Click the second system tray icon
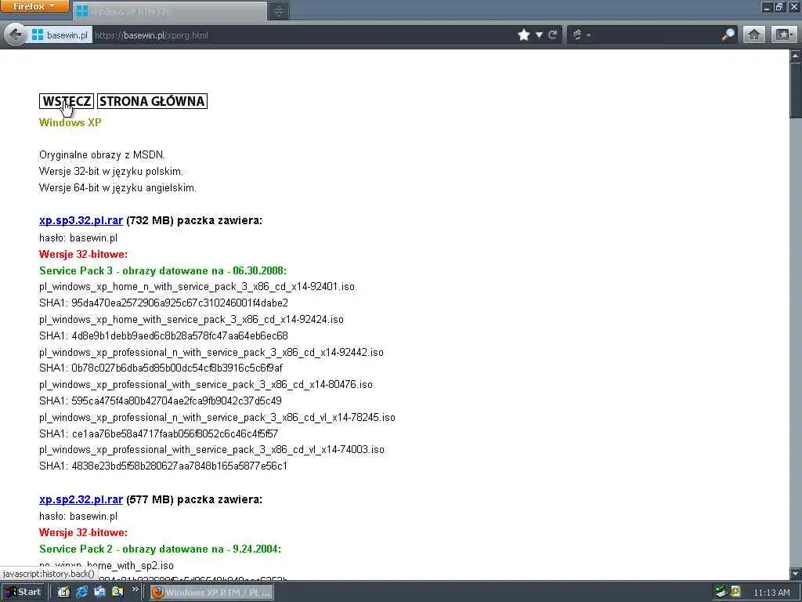Screen dimensions: 802x602 tap(735, 593)
